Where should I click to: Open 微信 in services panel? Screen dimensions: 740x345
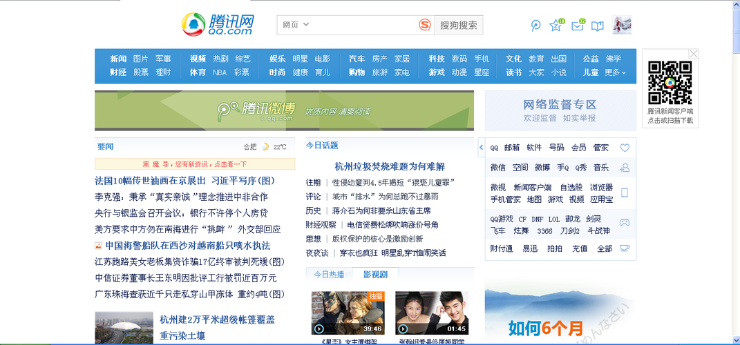pyautogui.click(x=498, y=167)
